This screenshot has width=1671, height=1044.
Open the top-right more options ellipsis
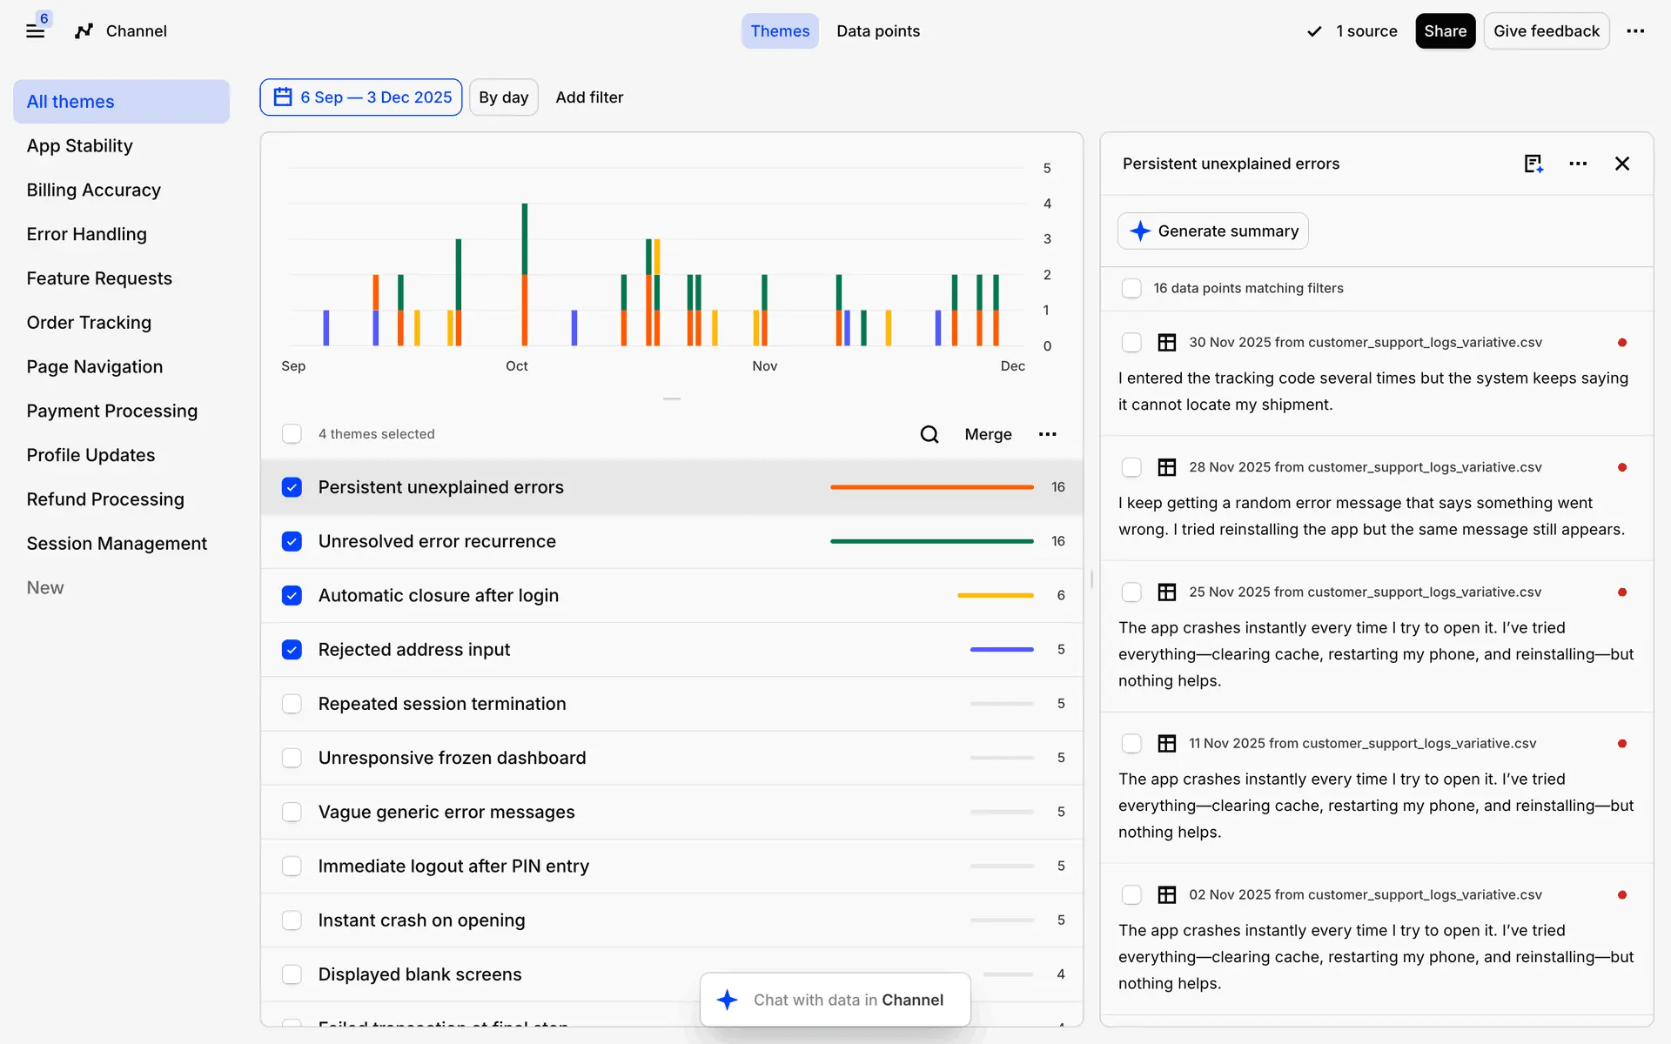[1635, 31]
